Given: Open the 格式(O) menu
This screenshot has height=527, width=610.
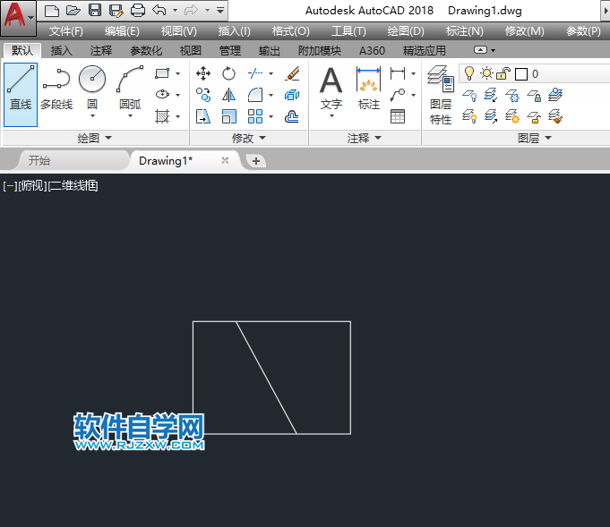Looking at the screenshot, I should (290, 31).
